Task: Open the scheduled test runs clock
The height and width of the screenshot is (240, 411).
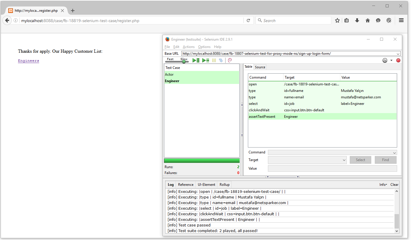Action: click(385, 60)
